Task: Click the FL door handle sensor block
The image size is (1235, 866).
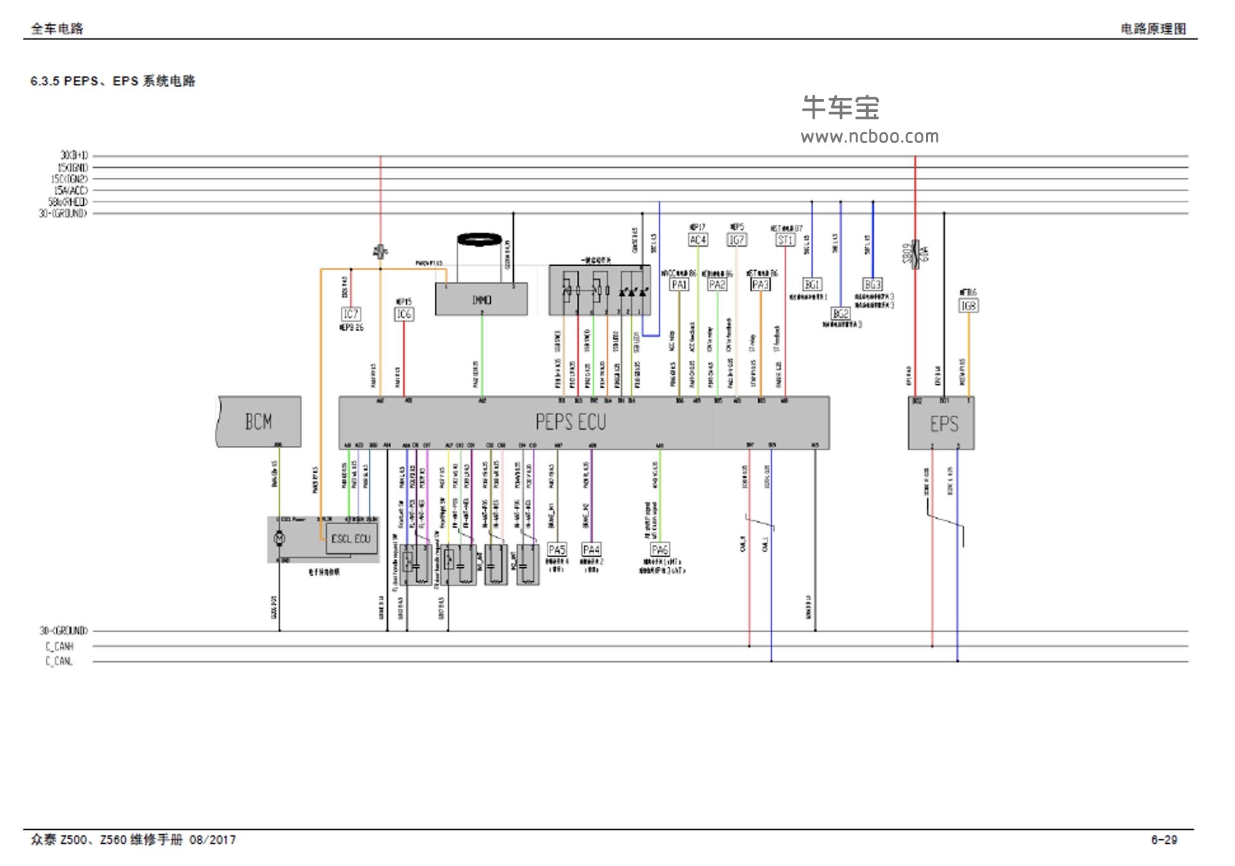Action: 416,565
